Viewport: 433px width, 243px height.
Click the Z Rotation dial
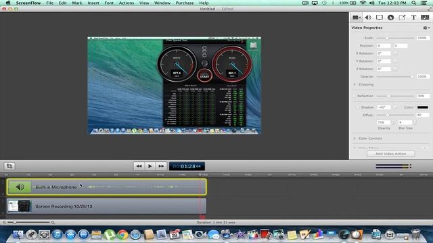395,69
